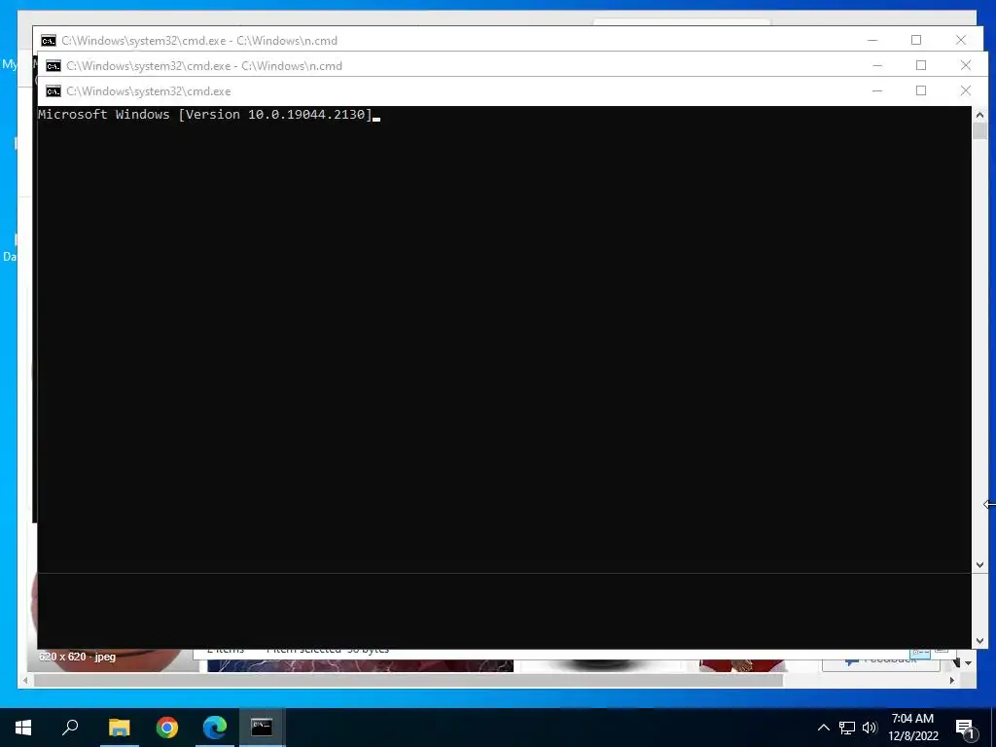The width and height of the screenshot is (996, 747).
Task: Open the notification center icon
Action: coord(966,728)
